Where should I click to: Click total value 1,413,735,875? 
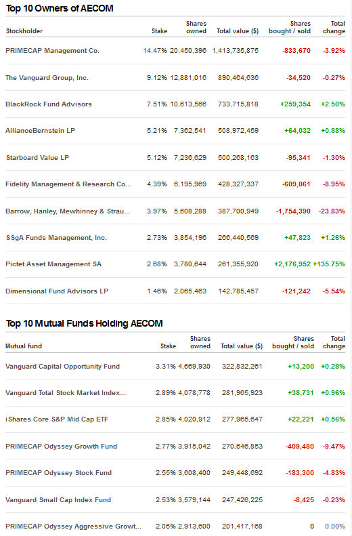(x=236, y=51)
